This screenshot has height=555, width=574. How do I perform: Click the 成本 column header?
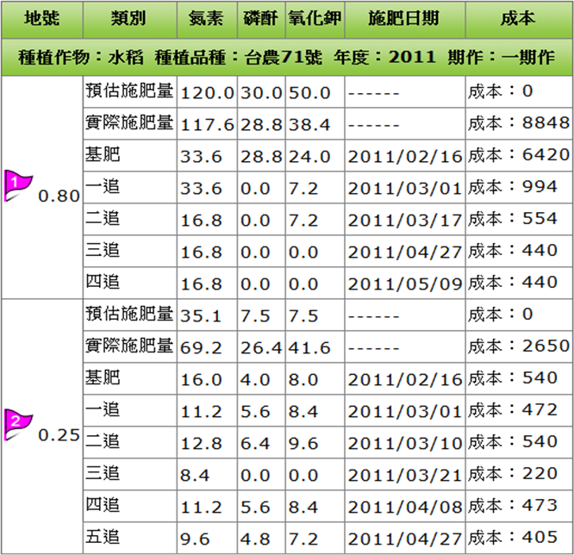coord(518,18)
